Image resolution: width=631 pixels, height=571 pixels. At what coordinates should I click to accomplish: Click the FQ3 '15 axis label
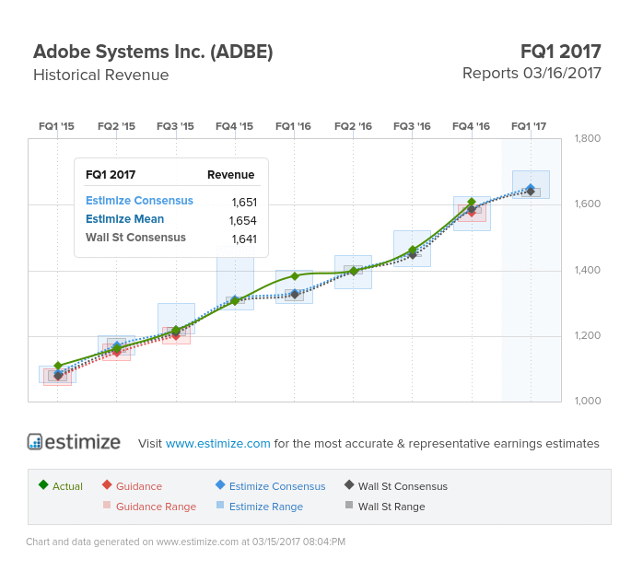pyautogui.click(x=175, y=126)
